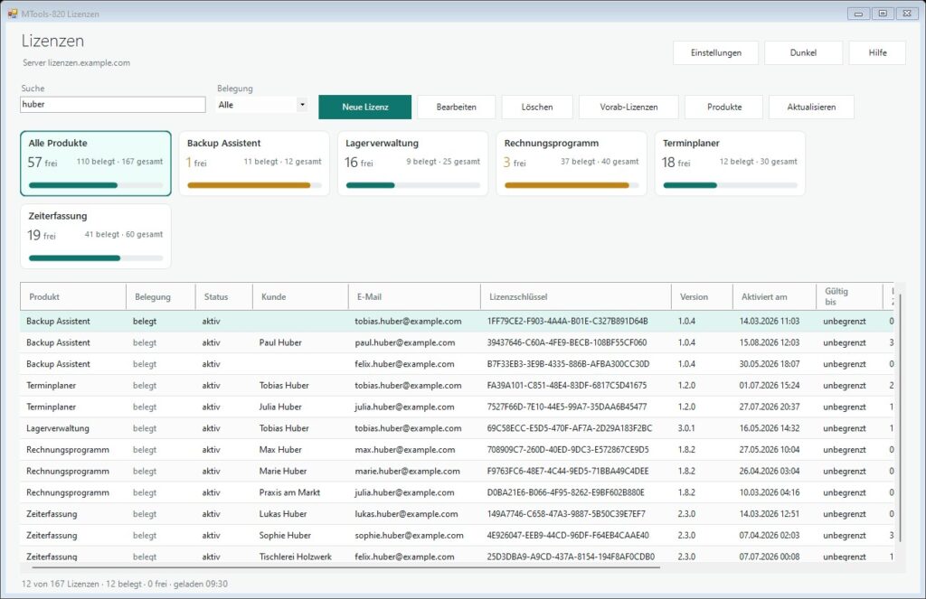This screenshot has width=926, height=599.
Task: Sort by the Aktiviert am column header
Action: coord(774,297)
